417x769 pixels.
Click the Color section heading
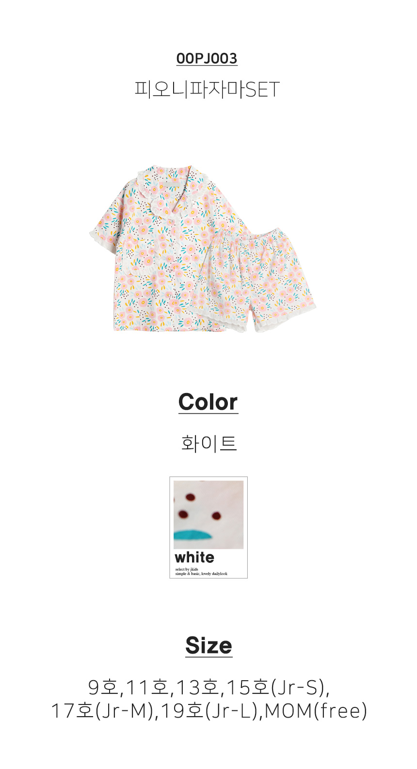208,402
